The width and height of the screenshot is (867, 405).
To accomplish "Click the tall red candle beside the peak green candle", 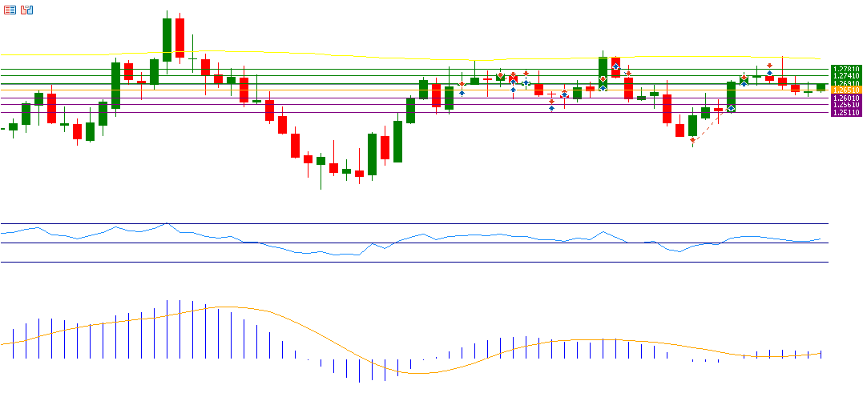I will pos(179,38).
